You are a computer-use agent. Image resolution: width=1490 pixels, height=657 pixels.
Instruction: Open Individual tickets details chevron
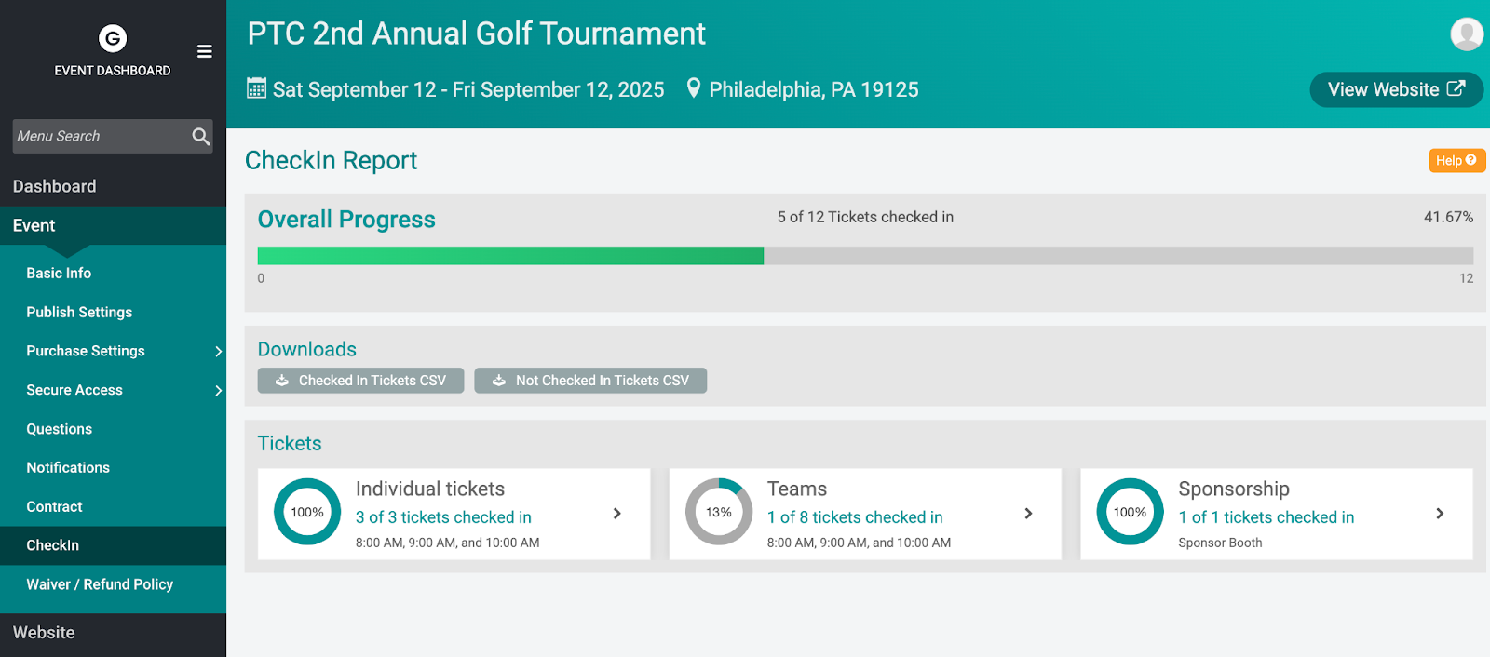[616, 514]
